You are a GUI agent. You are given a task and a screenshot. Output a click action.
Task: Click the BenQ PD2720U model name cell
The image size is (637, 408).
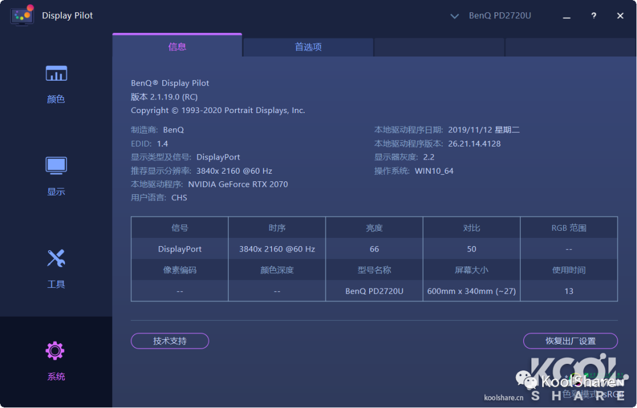(x=374, y=291)
